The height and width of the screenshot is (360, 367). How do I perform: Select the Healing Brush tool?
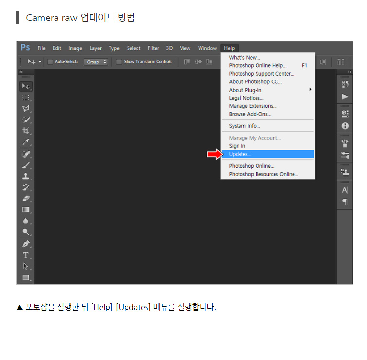(26, 154)
